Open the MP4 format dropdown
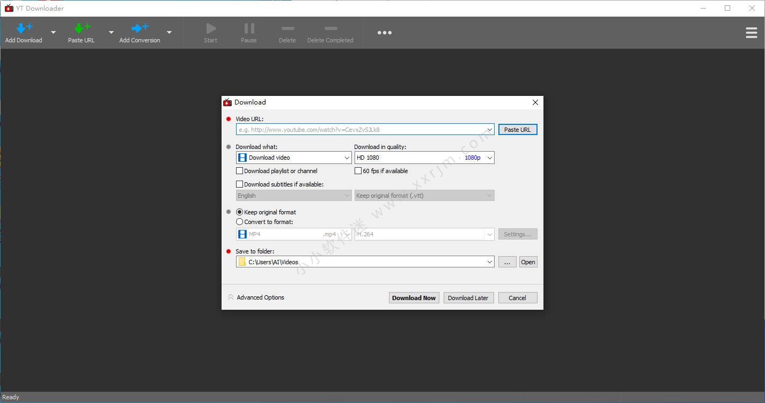Viewport: 765px width, 403px height. click(x=294, y=234)
